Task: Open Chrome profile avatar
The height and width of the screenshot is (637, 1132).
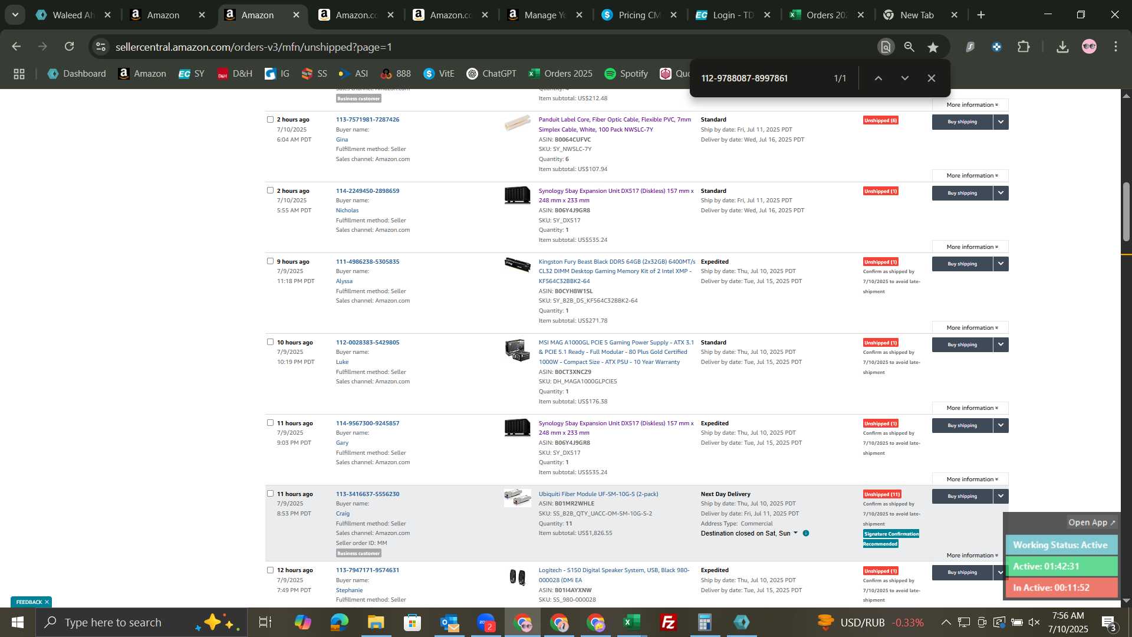Action: pyautogui.click(x=1089, y=47)
